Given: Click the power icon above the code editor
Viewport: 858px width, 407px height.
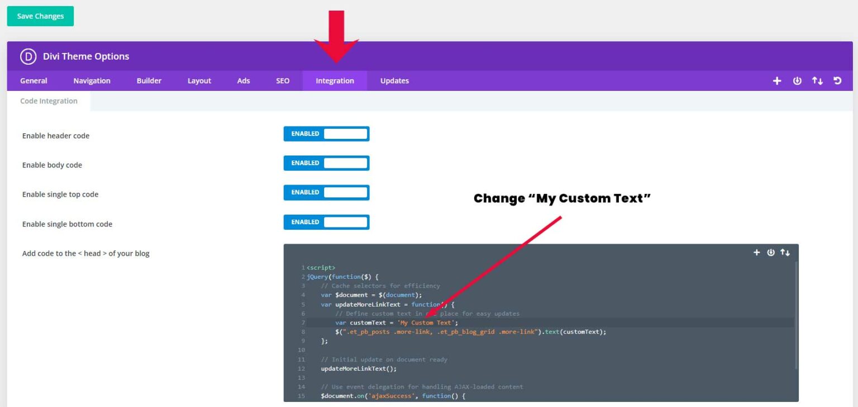Looking at the screenshot, I should click(771, 252).
